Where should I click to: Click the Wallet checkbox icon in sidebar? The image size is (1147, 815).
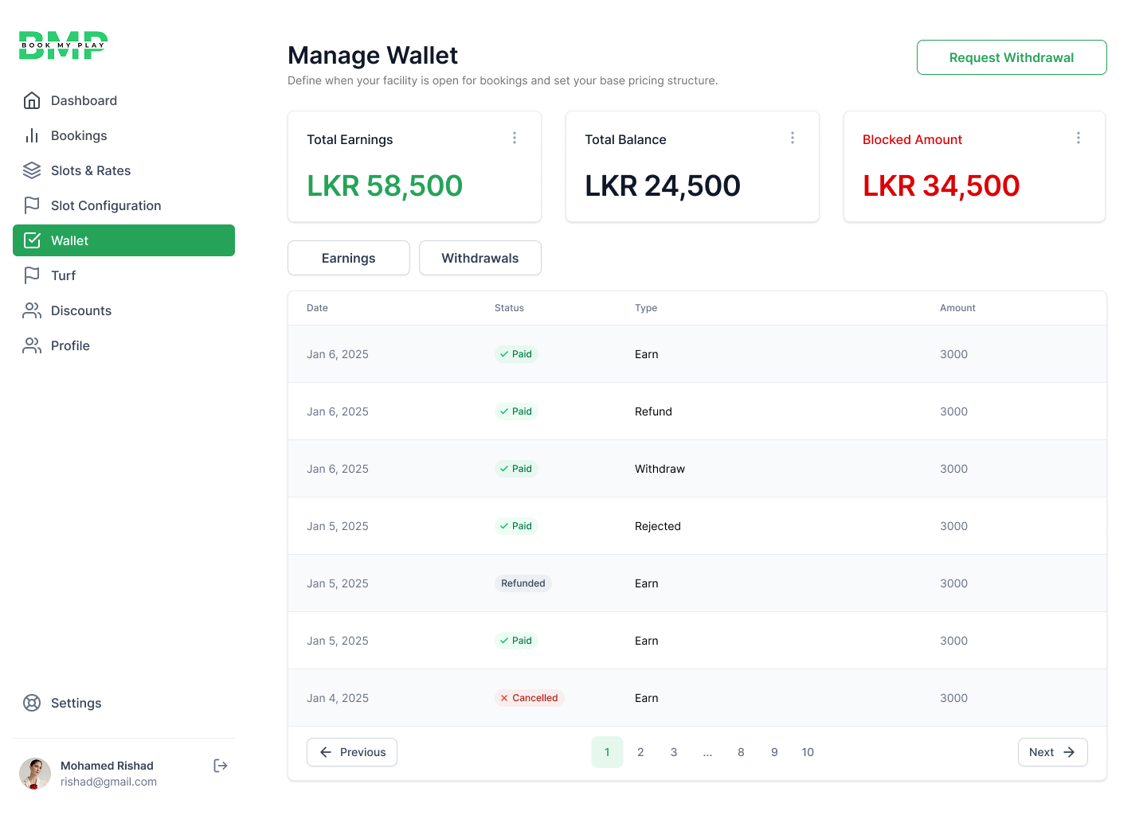(32, 240)
